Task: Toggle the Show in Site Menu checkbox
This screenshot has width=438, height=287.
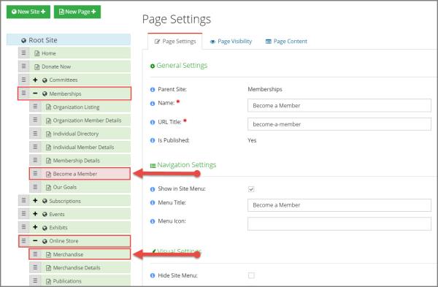Action: point(251,189)
